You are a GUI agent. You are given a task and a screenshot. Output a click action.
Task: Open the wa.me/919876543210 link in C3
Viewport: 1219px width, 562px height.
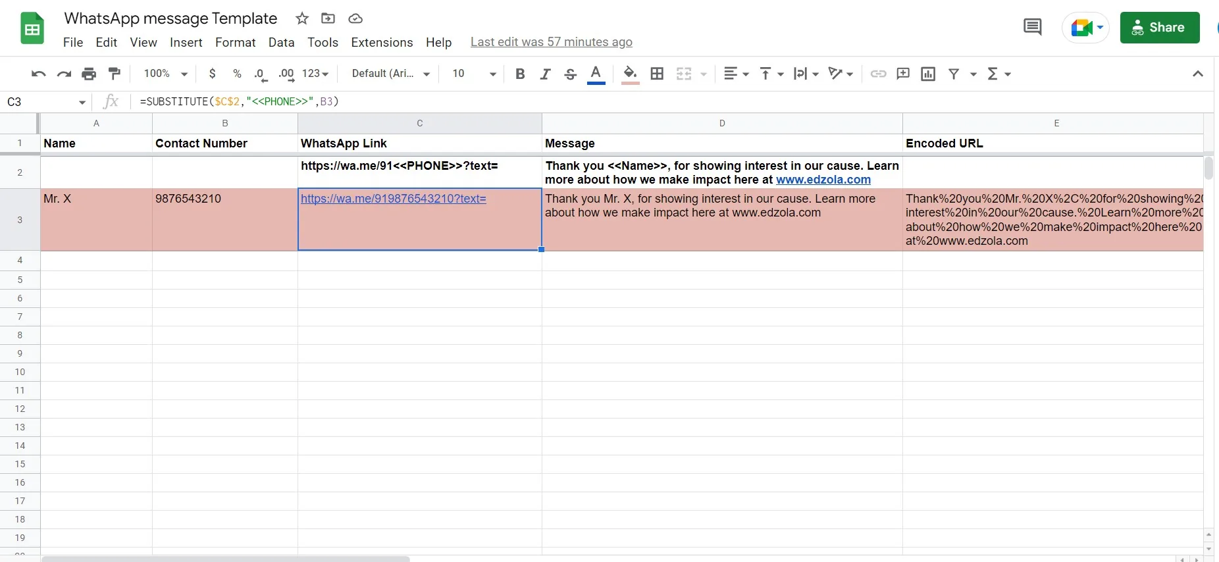pyautogui.click(x=394, y=199)
